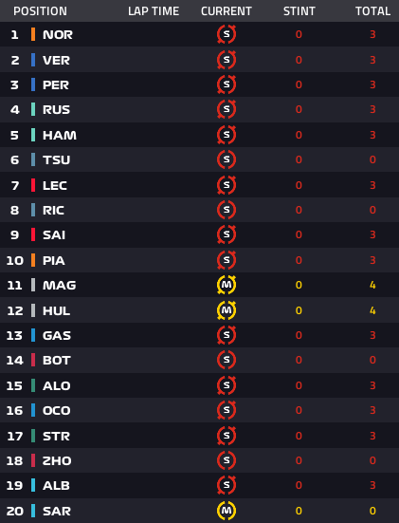Select the LAP TIME column header
The image size is (399, 523).
tap(154, 11)
